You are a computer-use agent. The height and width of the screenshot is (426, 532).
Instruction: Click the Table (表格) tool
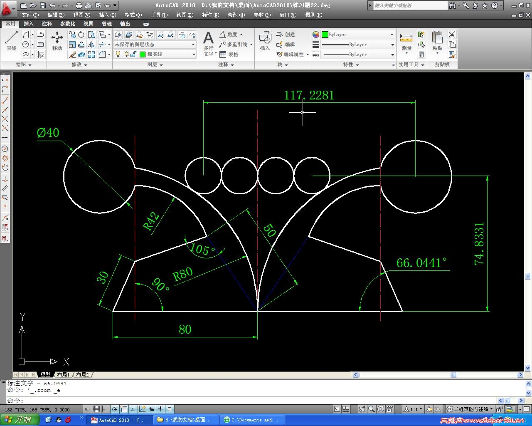click(x=229, y=54)
